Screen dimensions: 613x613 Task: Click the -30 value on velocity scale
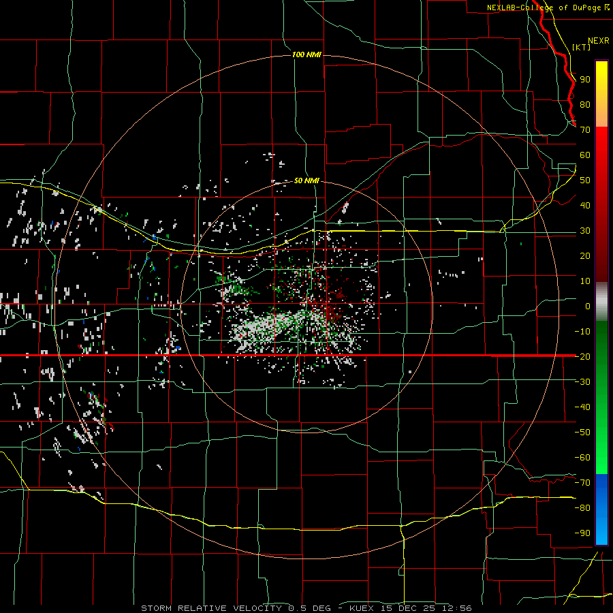(x=582, y=382)
